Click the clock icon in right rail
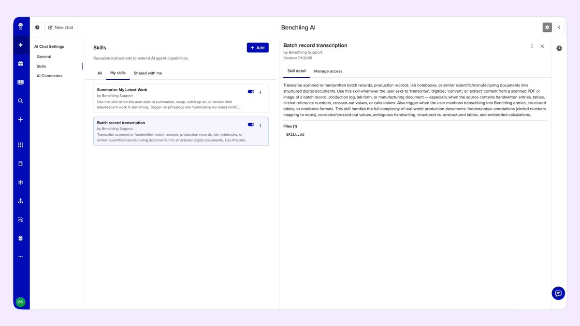The height and width of the screenshot is (326, 580). click(x=559, y=48)
